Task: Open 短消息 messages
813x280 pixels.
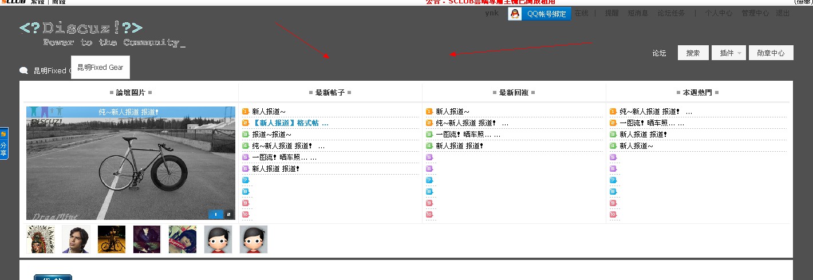Action: click(638, 13)
